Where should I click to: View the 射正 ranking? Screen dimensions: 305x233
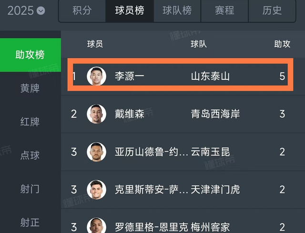(x=30, y=222)
